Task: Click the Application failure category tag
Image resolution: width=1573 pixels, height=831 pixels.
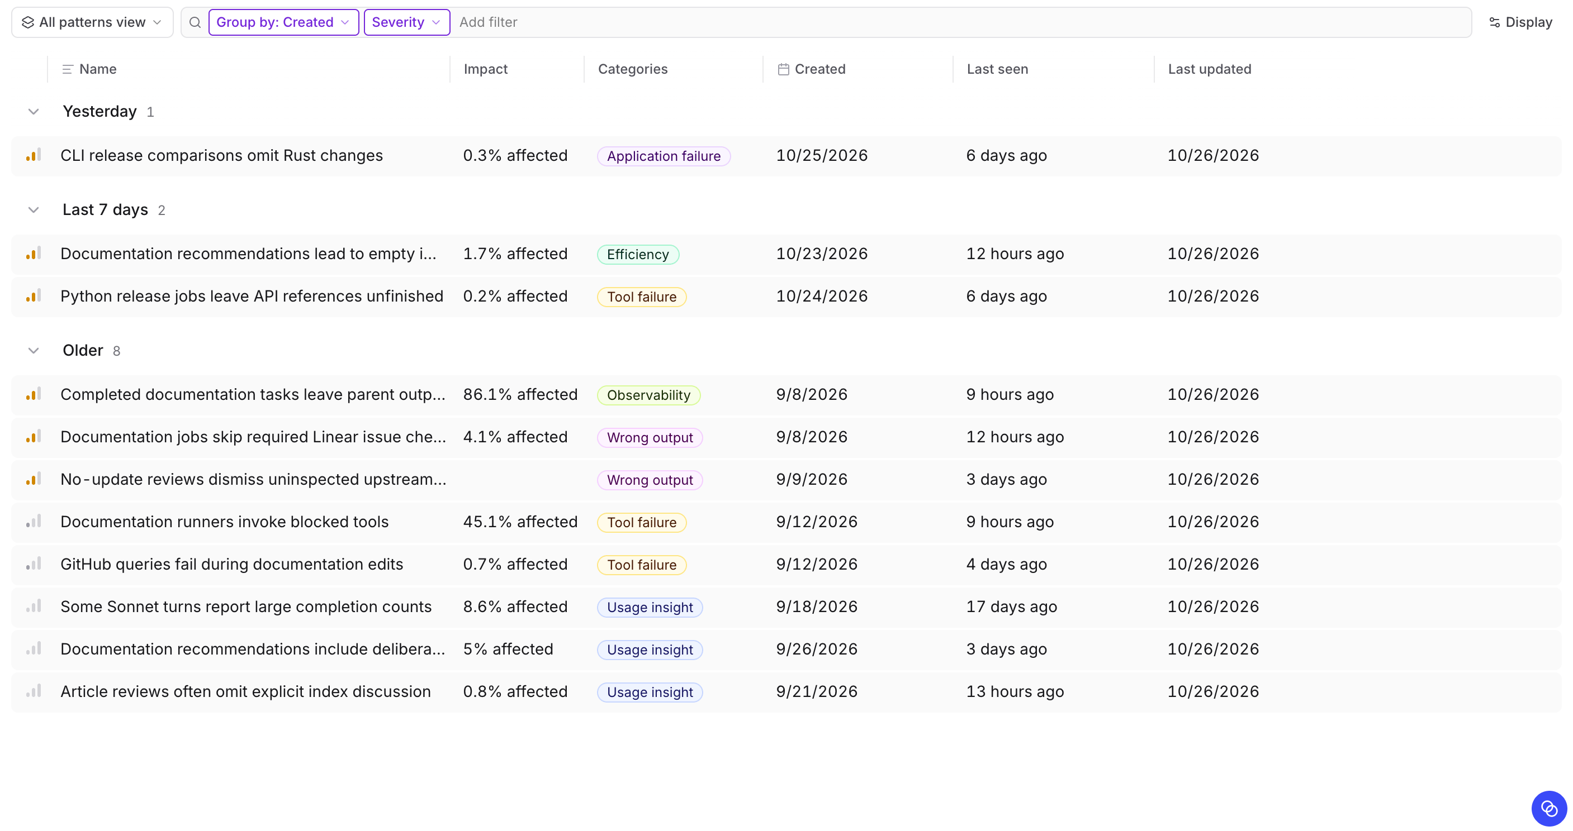Action: (664, 156)
